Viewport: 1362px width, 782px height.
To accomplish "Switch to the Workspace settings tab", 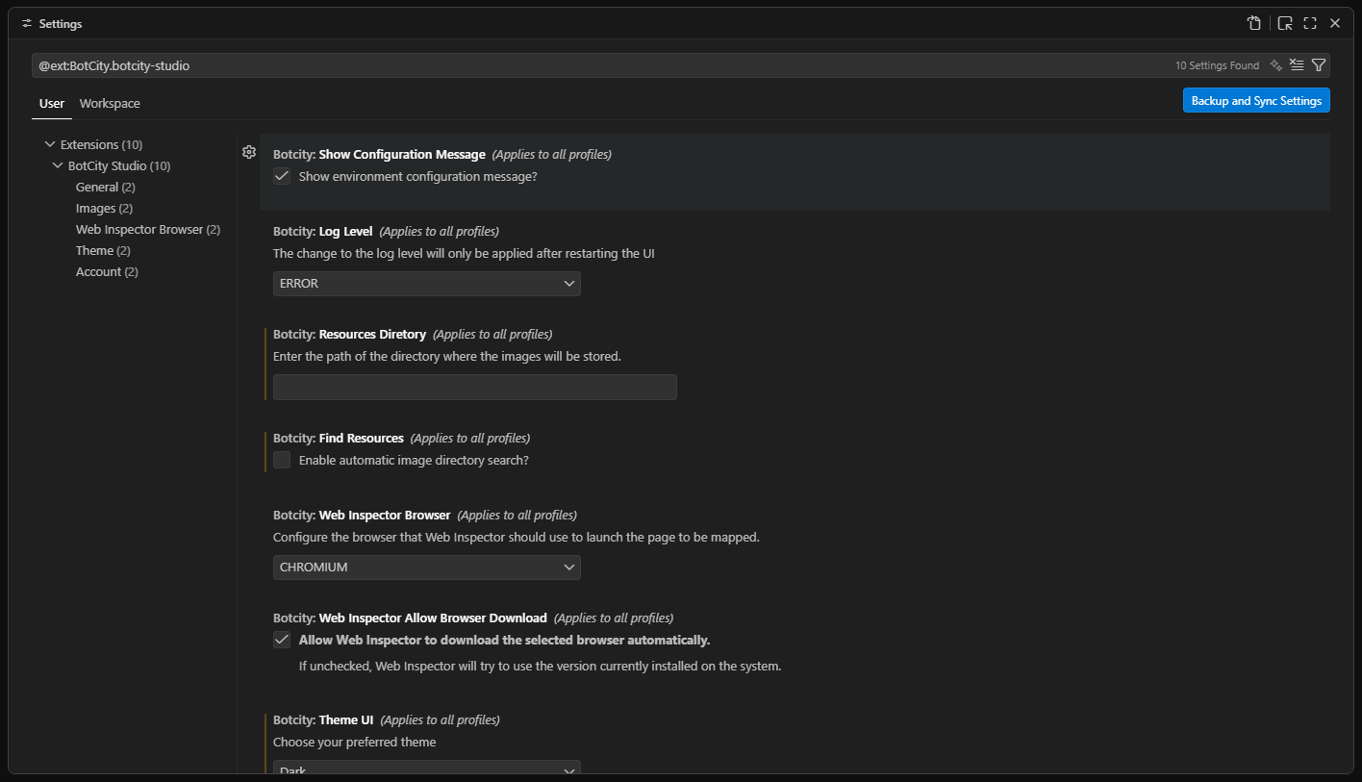I will point(110,104).
